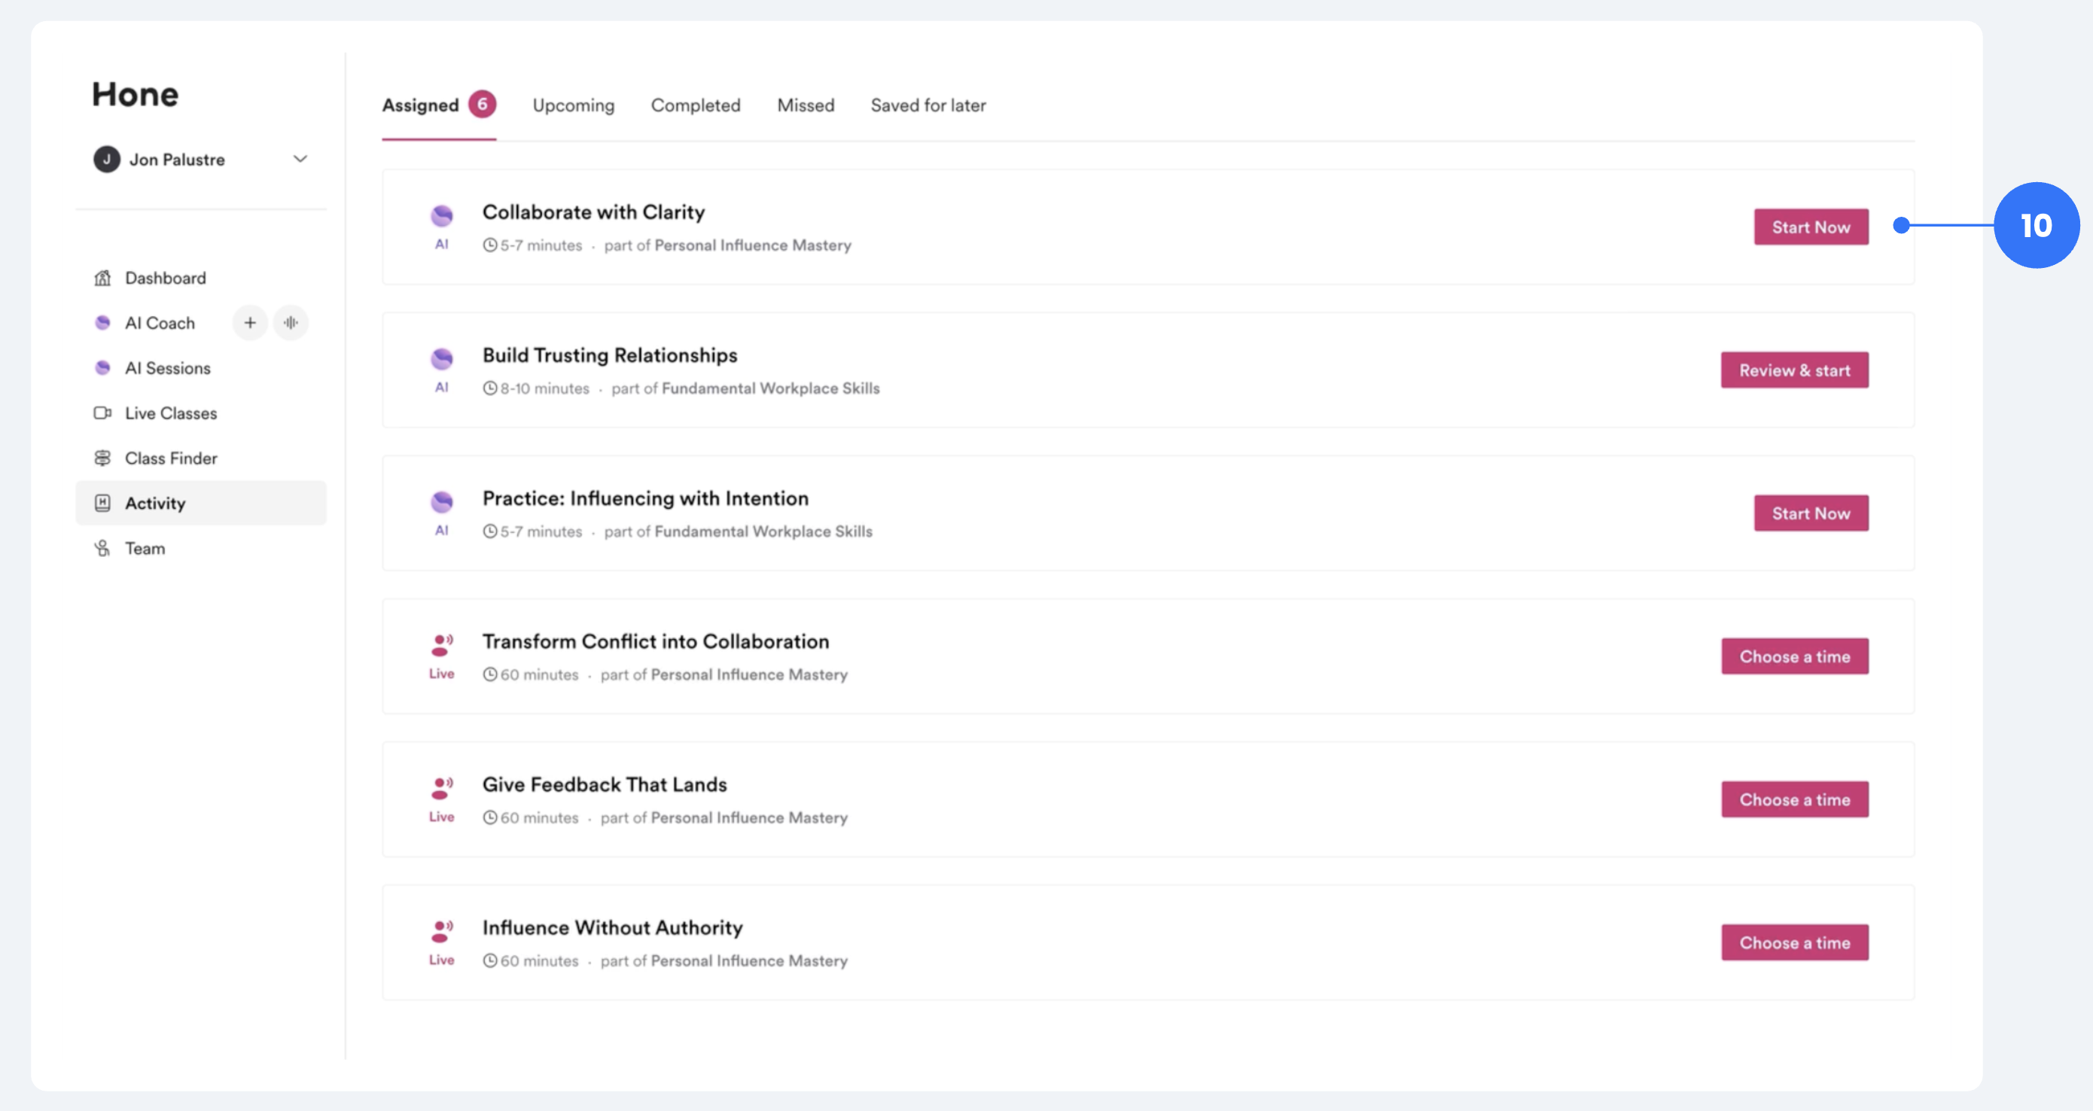Select the Saved for later tab

[928, 105]
